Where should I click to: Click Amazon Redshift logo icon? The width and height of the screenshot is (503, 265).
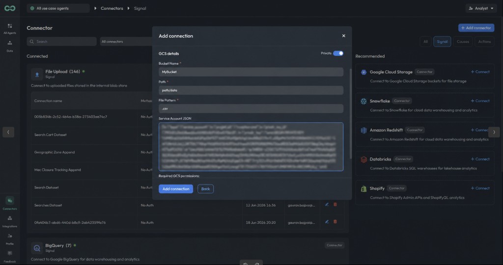click(363, 130)
